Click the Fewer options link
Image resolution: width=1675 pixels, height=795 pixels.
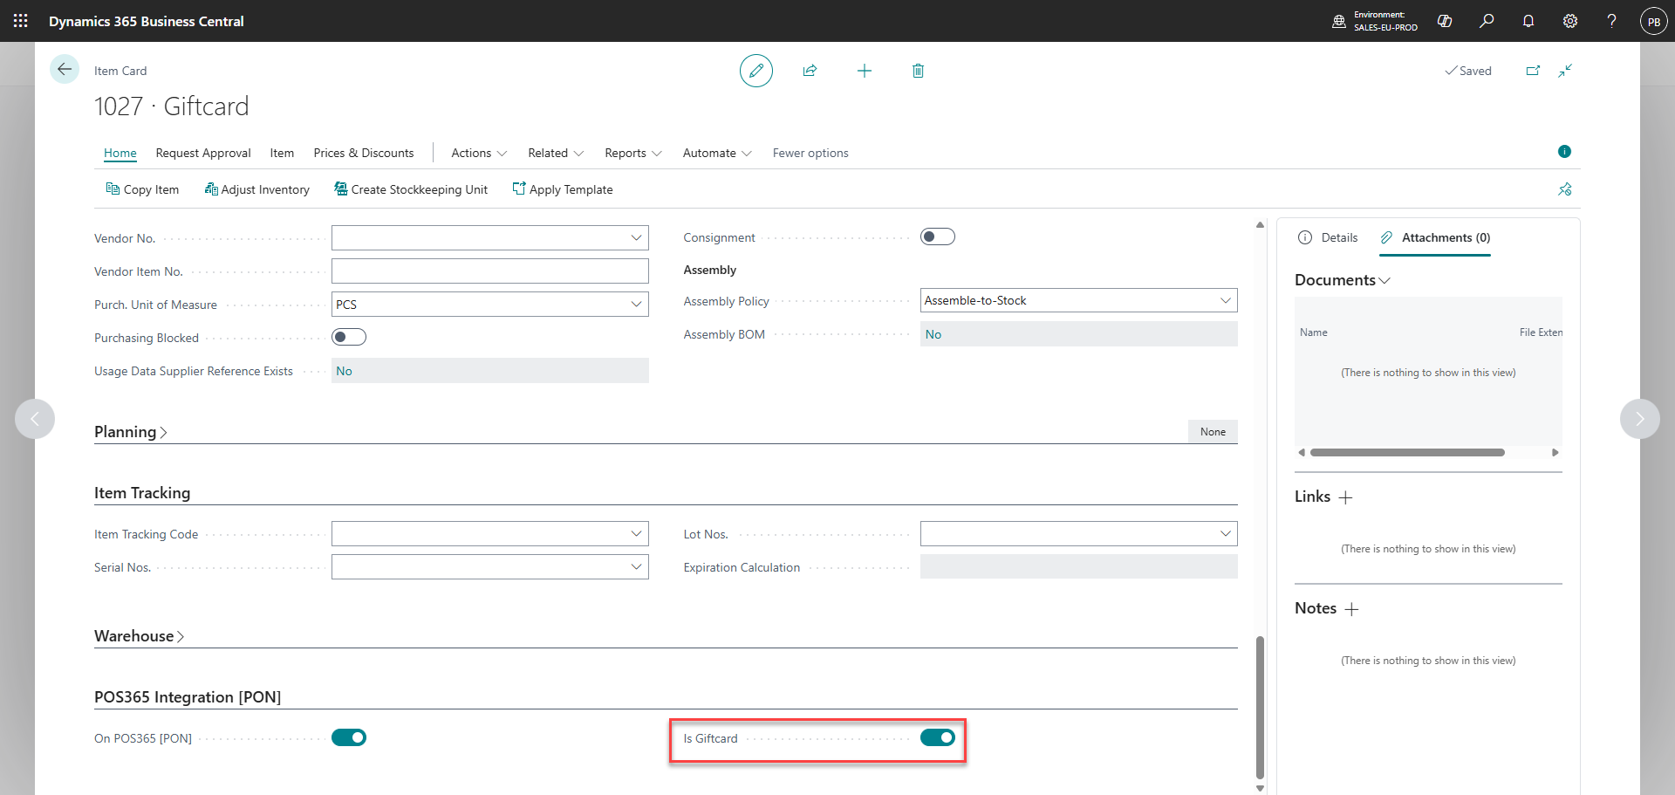point(810,153)
